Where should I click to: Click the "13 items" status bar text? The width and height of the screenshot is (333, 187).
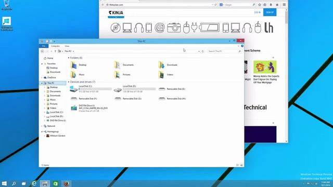45,165
